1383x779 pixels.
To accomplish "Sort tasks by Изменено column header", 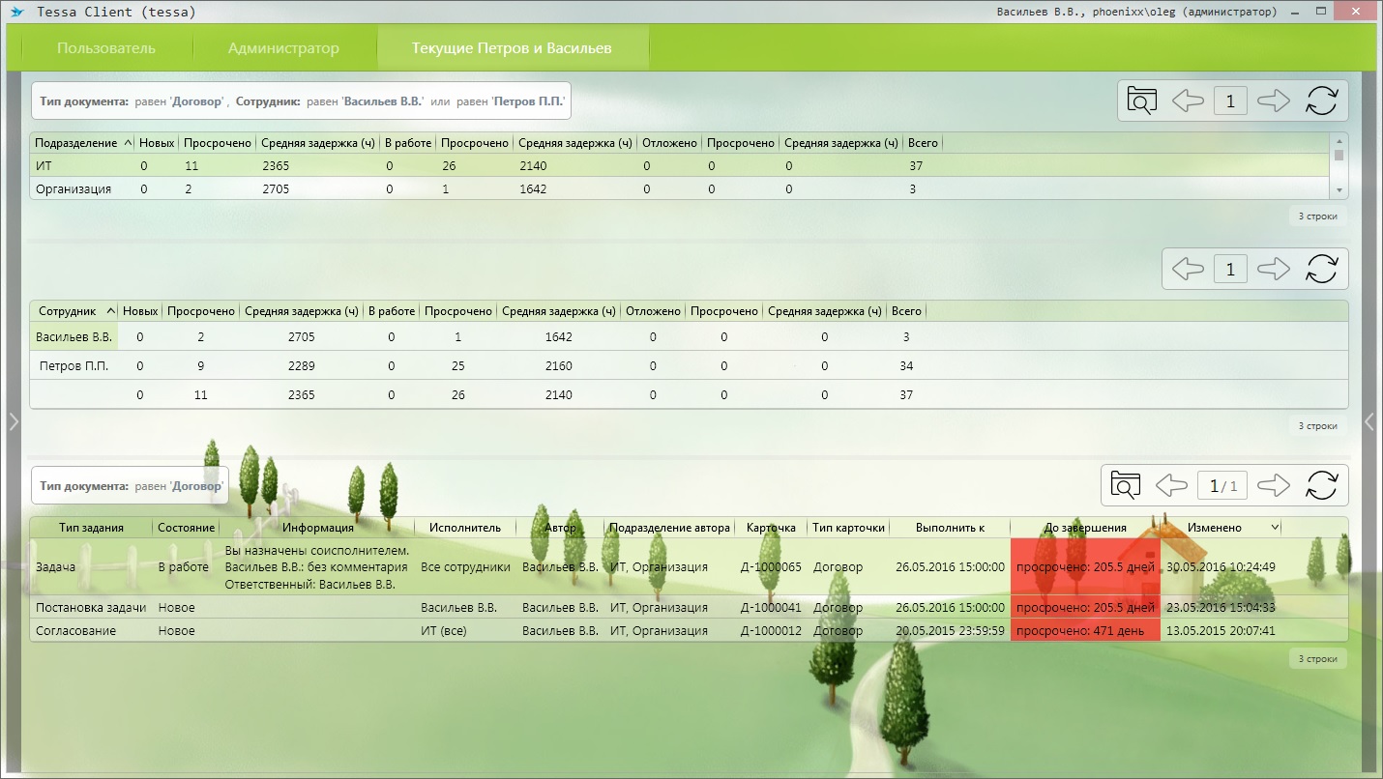I will [1221, 528].
